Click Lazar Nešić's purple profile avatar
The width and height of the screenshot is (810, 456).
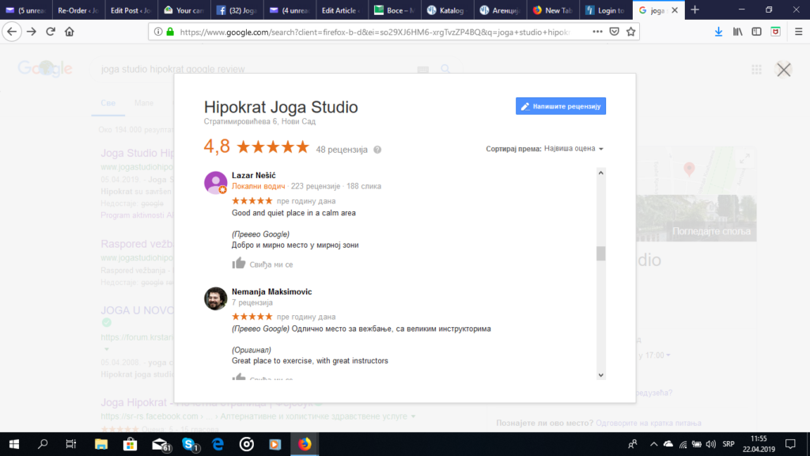click(215, 183)
